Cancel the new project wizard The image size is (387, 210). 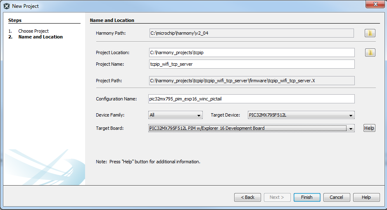pos(336,197)
